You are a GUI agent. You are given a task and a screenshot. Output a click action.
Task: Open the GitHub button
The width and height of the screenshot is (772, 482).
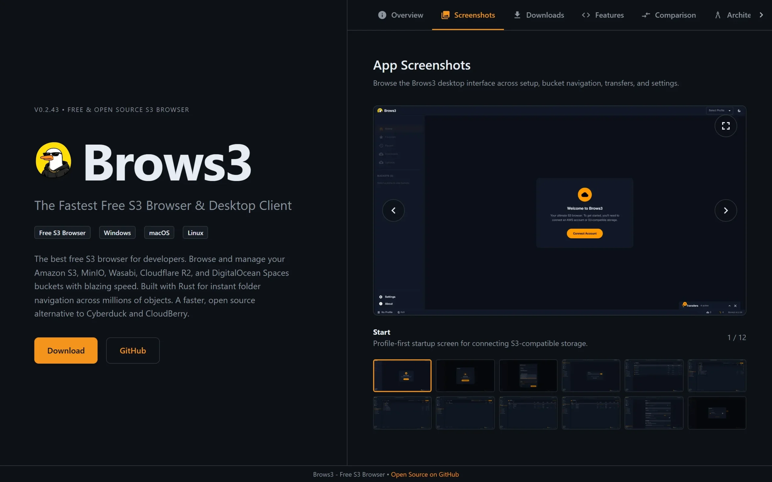[133, 350]
